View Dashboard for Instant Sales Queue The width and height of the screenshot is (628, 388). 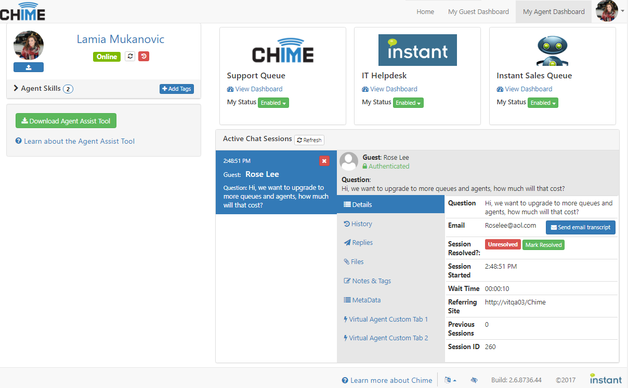pos(524,89)
